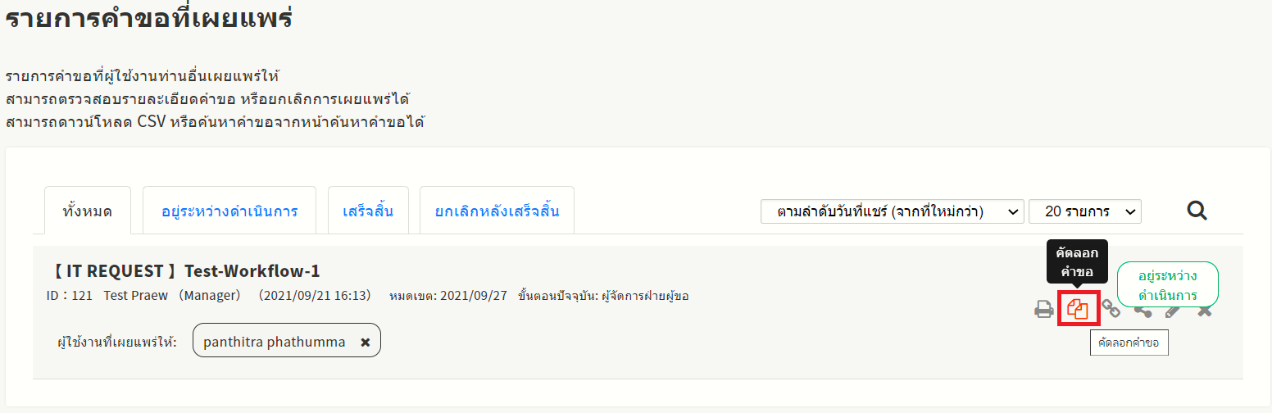Remove panthitra phathumma from shared users

click(x=366, y=342)
